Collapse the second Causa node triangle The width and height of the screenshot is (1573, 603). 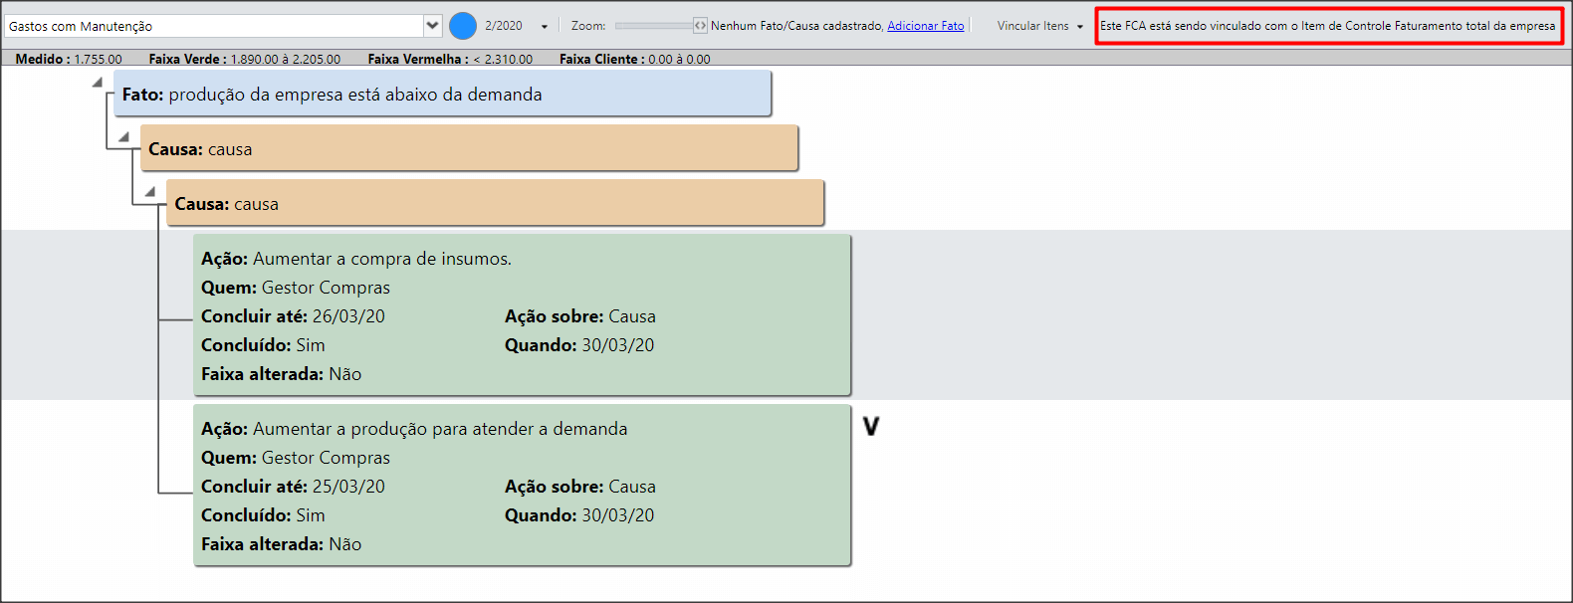pos(149,192)
